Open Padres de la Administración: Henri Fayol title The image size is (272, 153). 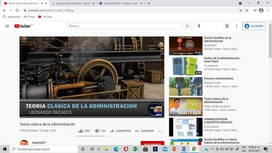click(x=222, y=60)
